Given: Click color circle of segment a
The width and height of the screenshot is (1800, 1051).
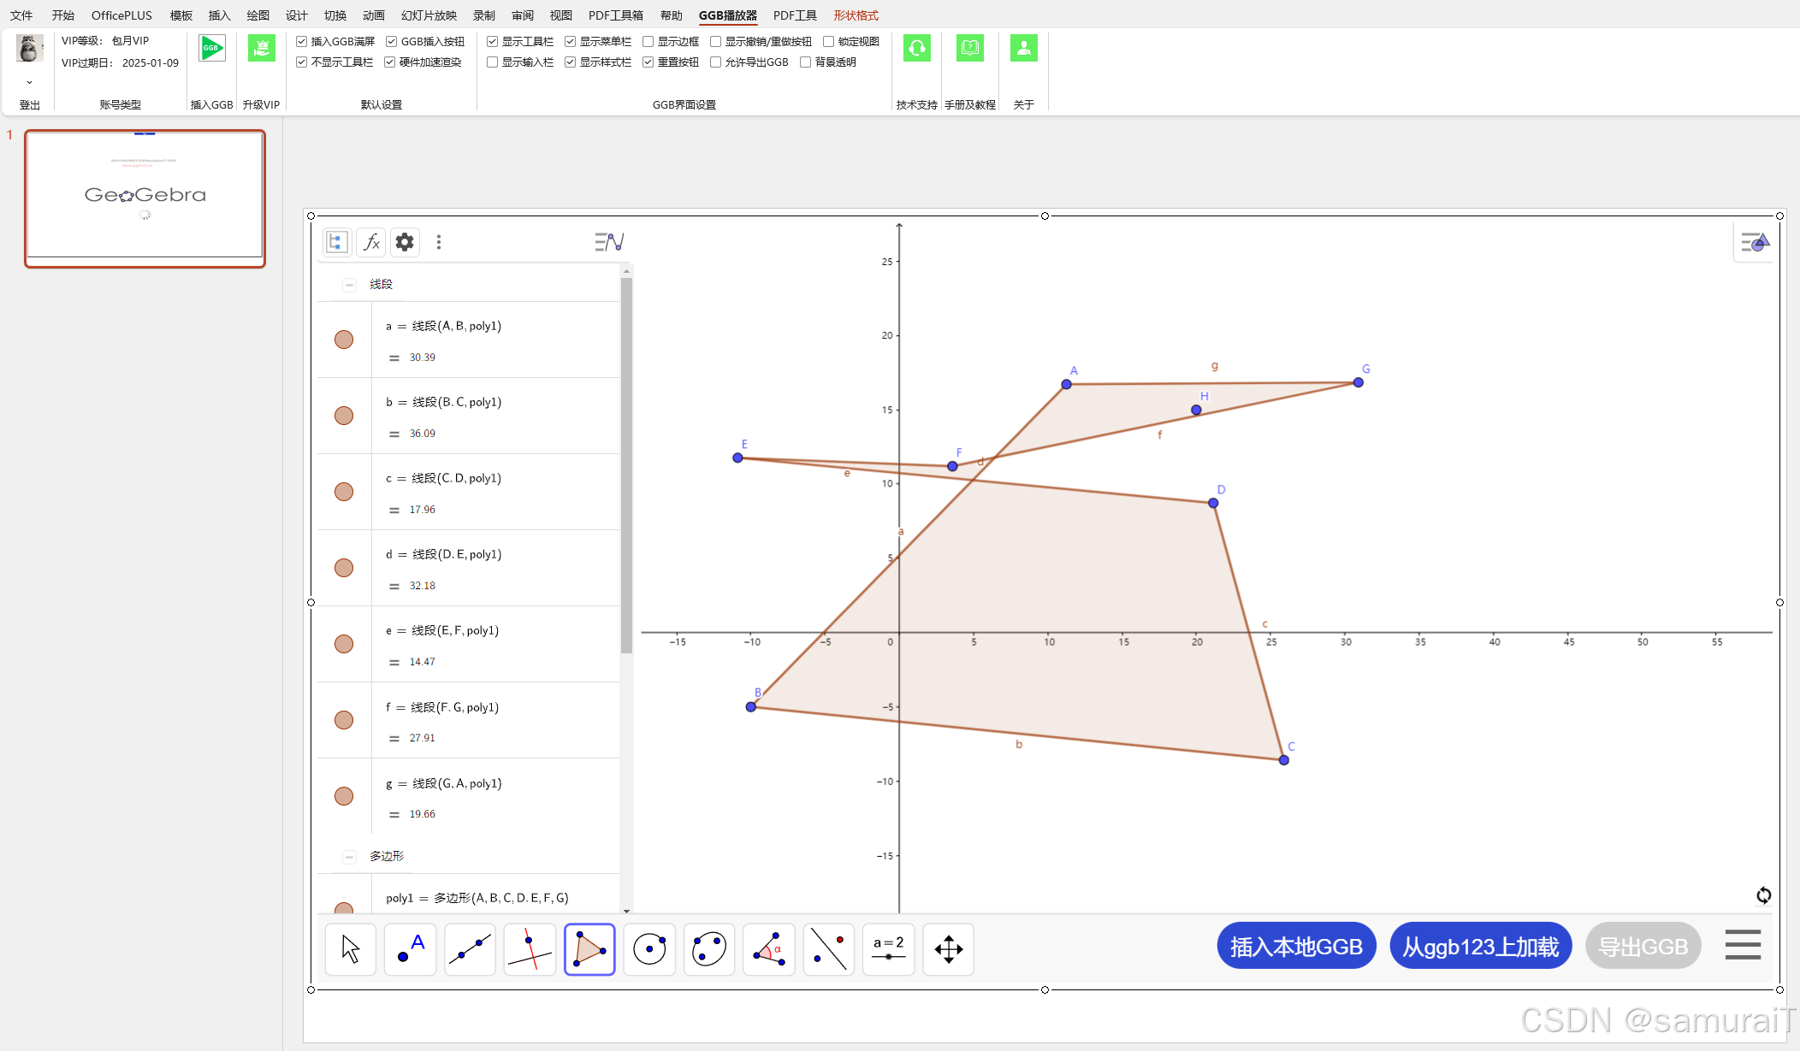Looking at the screenshot, I should point(344,340).
